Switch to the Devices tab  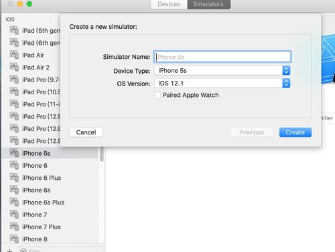(169, 4)
